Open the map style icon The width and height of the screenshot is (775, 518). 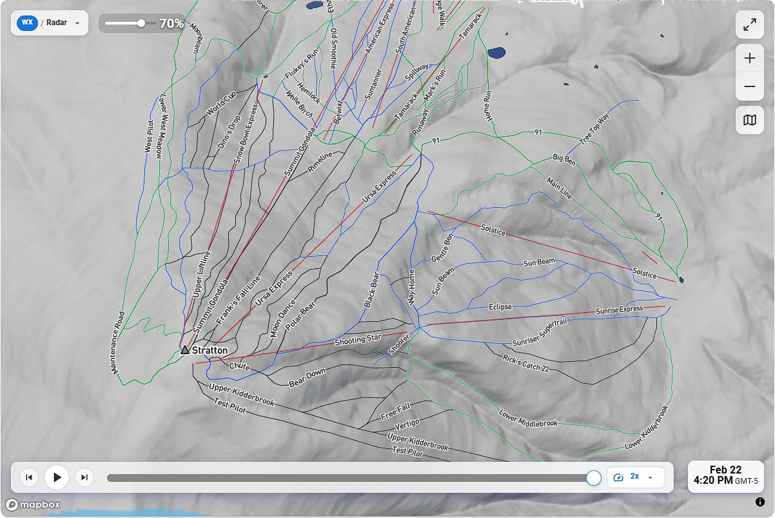click(750, 120)
